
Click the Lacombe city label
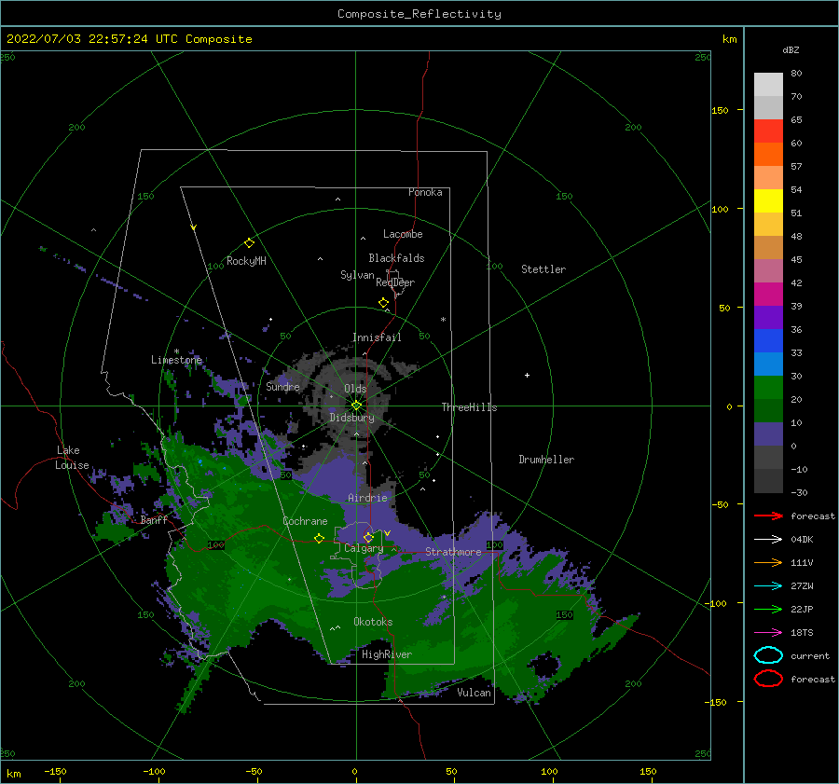(x=403, y=234)
